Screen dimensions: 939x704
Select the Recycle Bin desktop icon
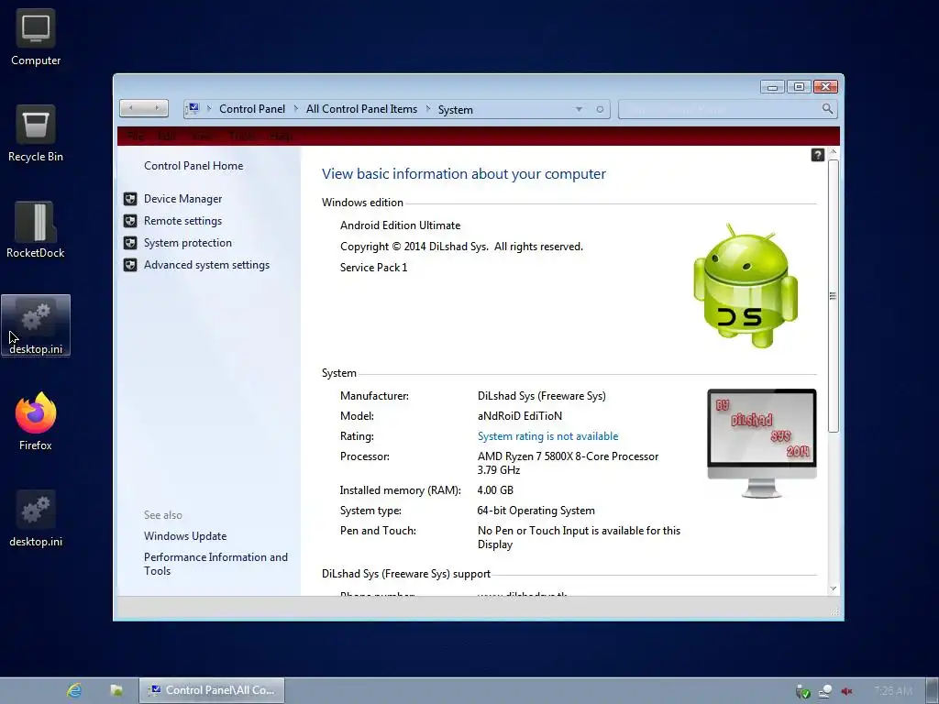pos(36,134)
